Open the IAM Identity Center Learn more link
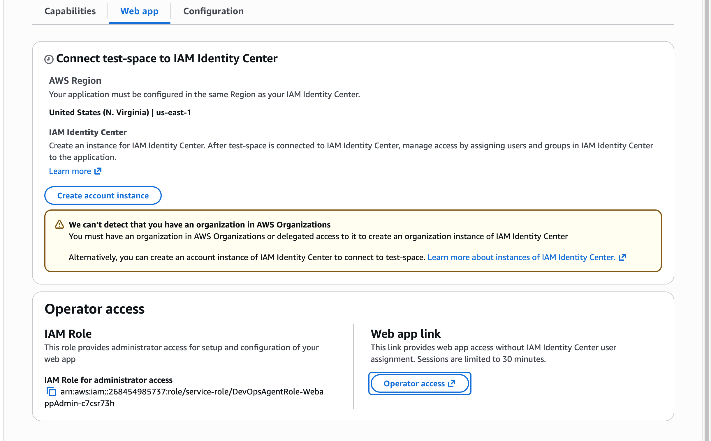 pos(70,171)
